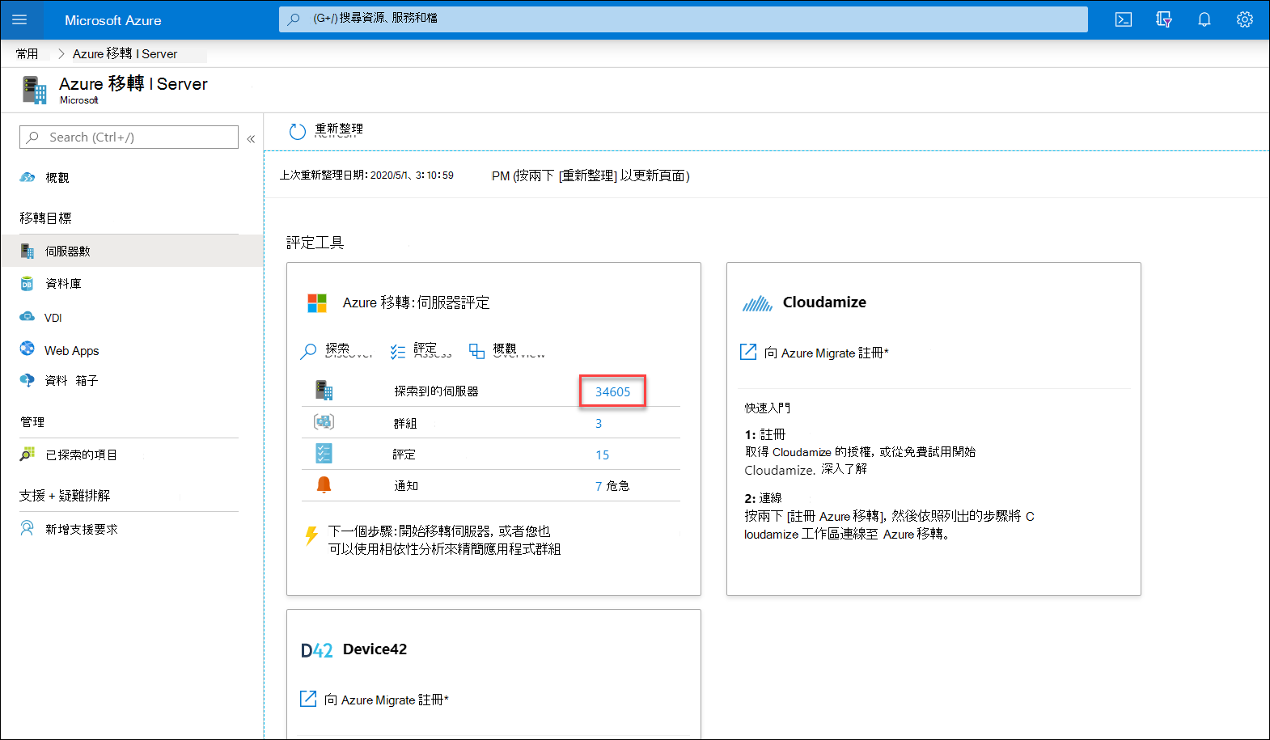Click the Device42 D42 logo
This screenshot has height=740, width=1270.
(316, 650)
